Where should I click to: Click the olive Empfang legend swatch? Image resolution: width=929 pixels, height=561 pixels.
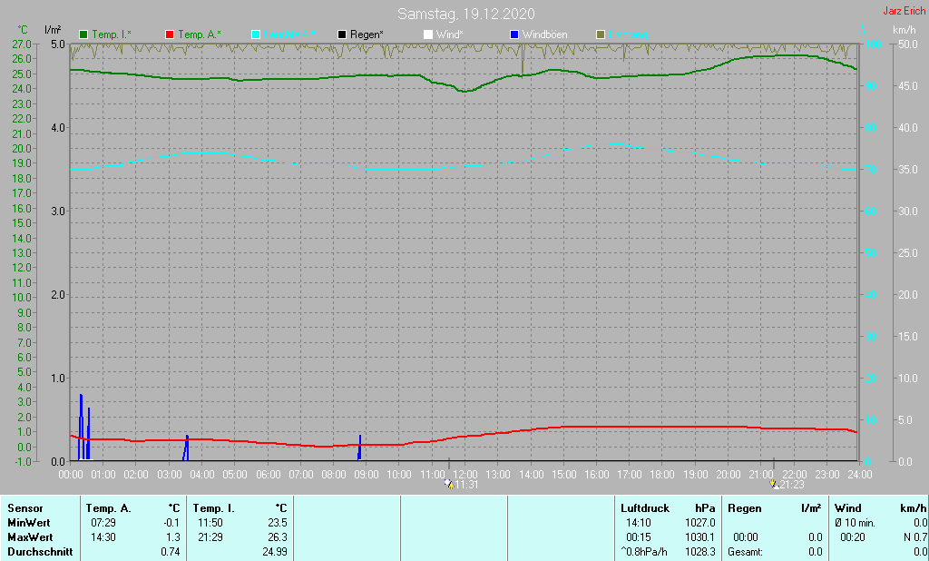tap(601, 35)
